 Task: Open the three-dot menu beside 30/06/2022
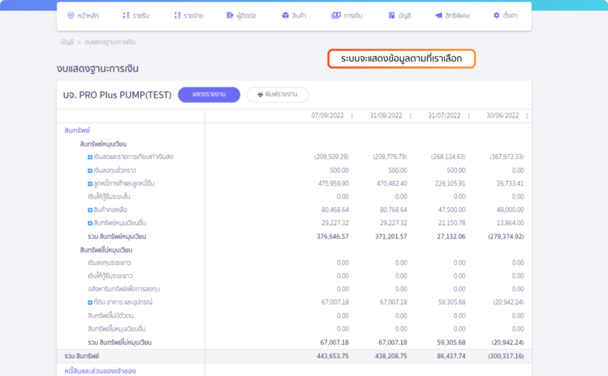pos(527,116)
